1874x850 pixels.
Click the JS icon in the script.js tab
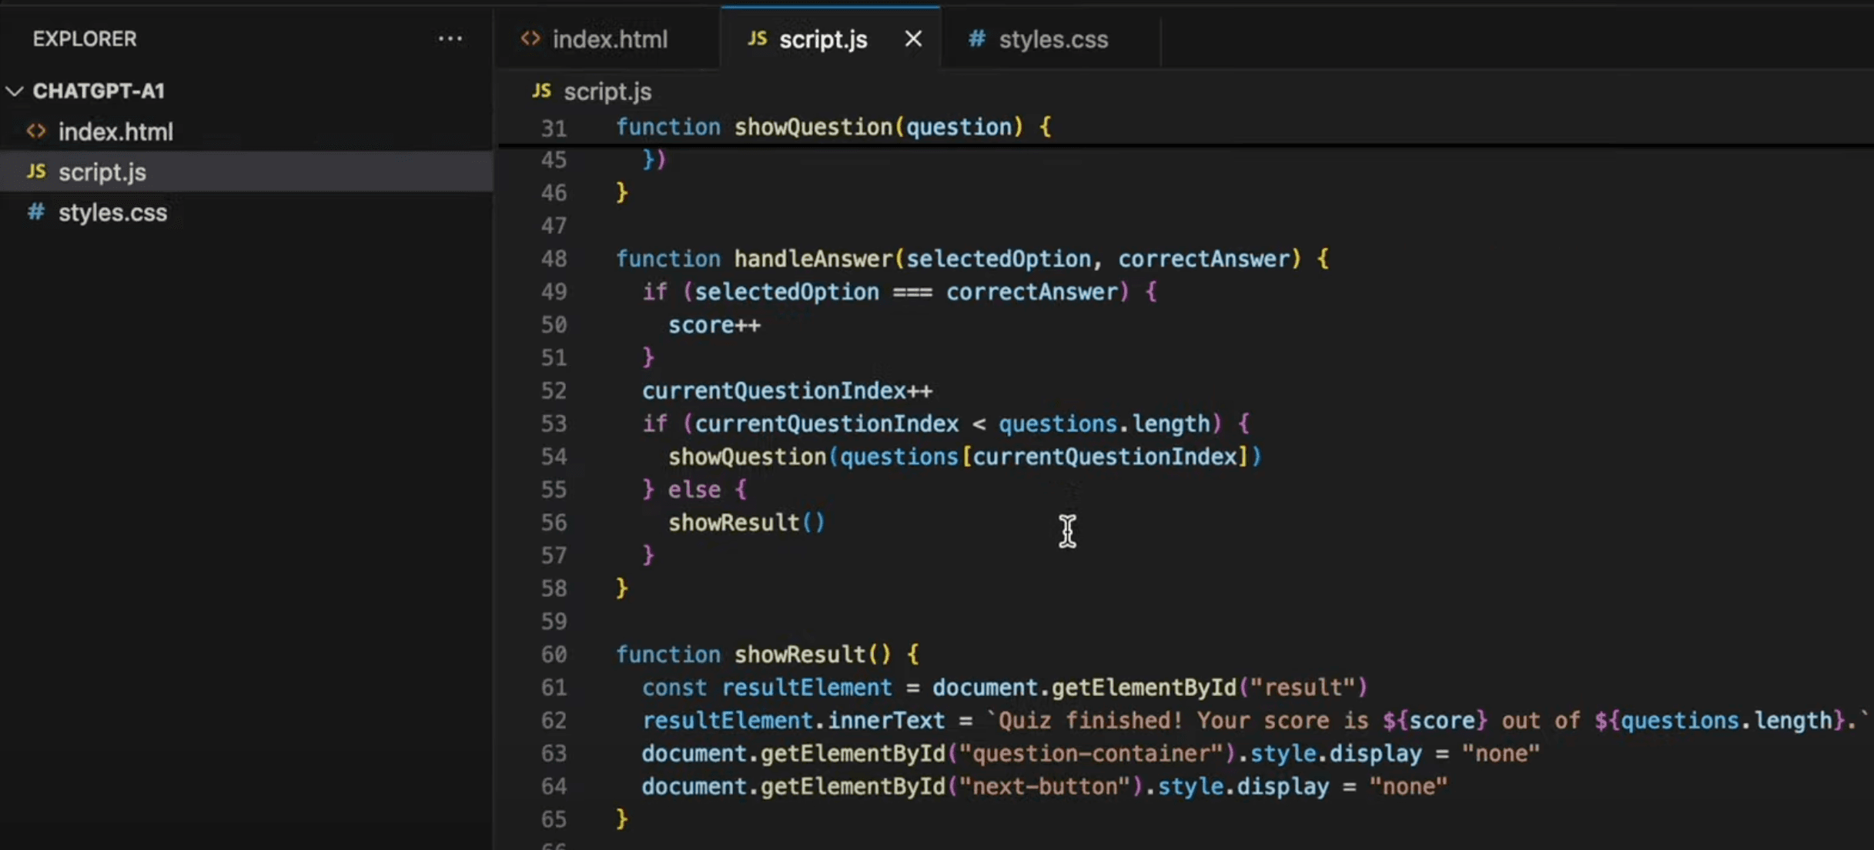[758, 39]
